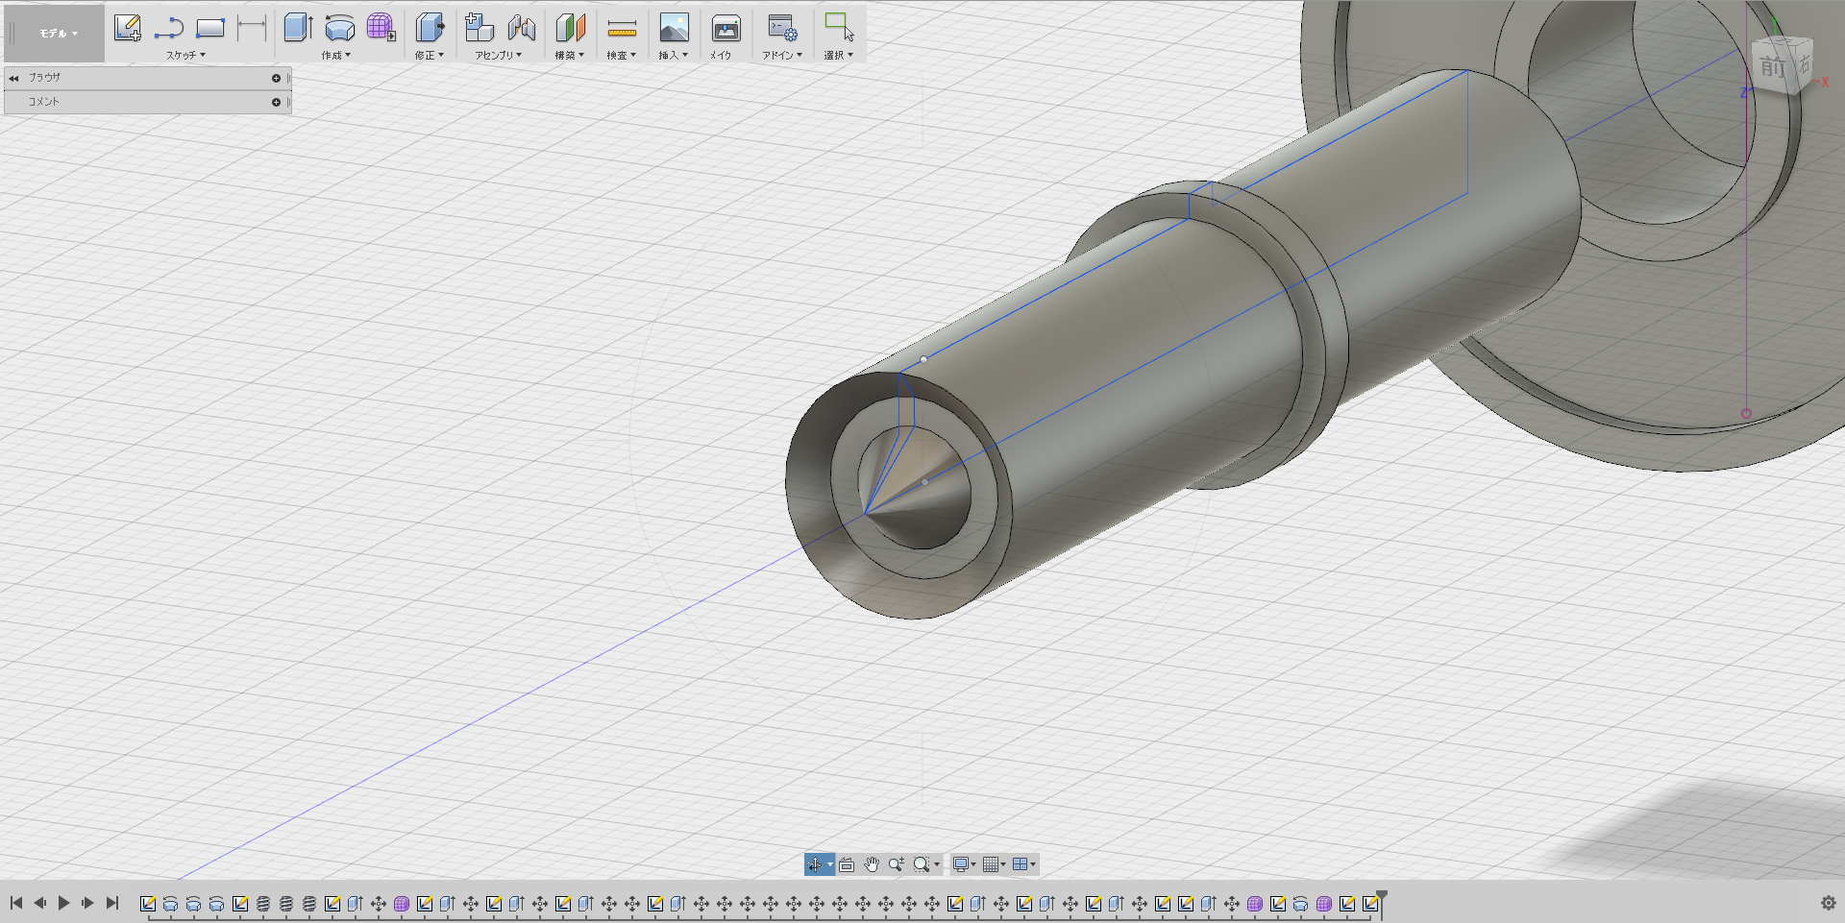Screen dimensions: 1845x923
Task: Jump to timeline end
Action: click(x=111, y=903)
